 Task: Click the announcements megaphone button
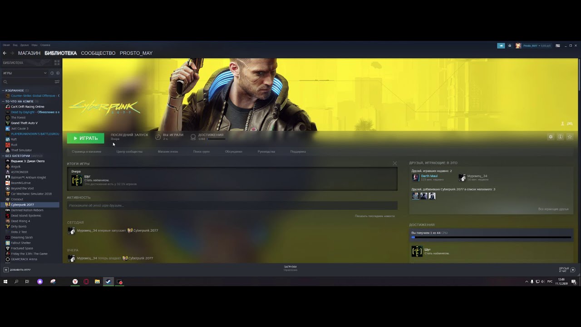click(x=501, y=45)
